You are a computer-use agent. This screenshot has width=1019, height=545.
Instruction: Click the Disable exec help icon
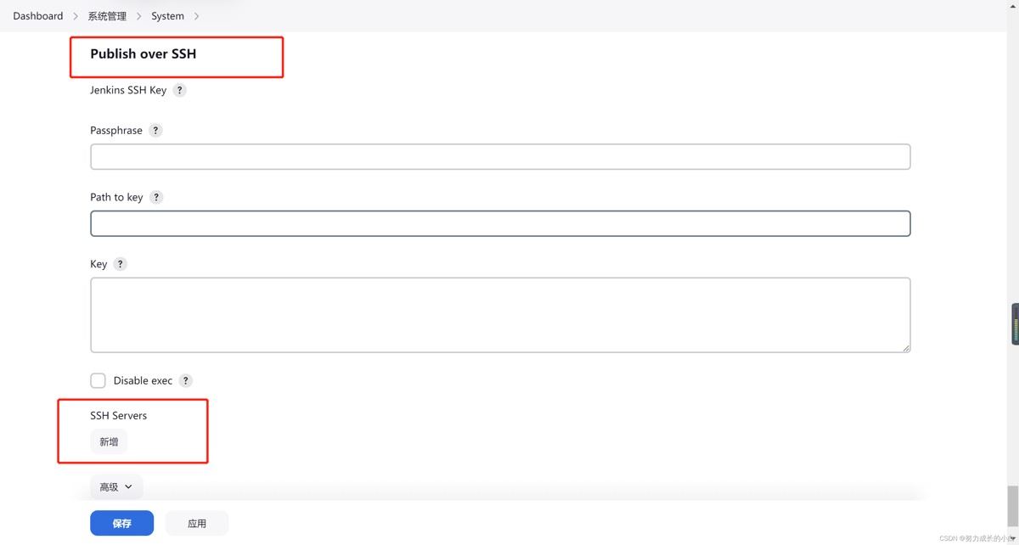(185, 381)
